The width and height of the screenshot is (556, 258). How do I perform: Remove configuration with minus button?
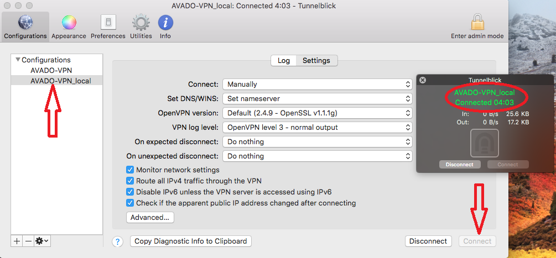pos(28,241)
